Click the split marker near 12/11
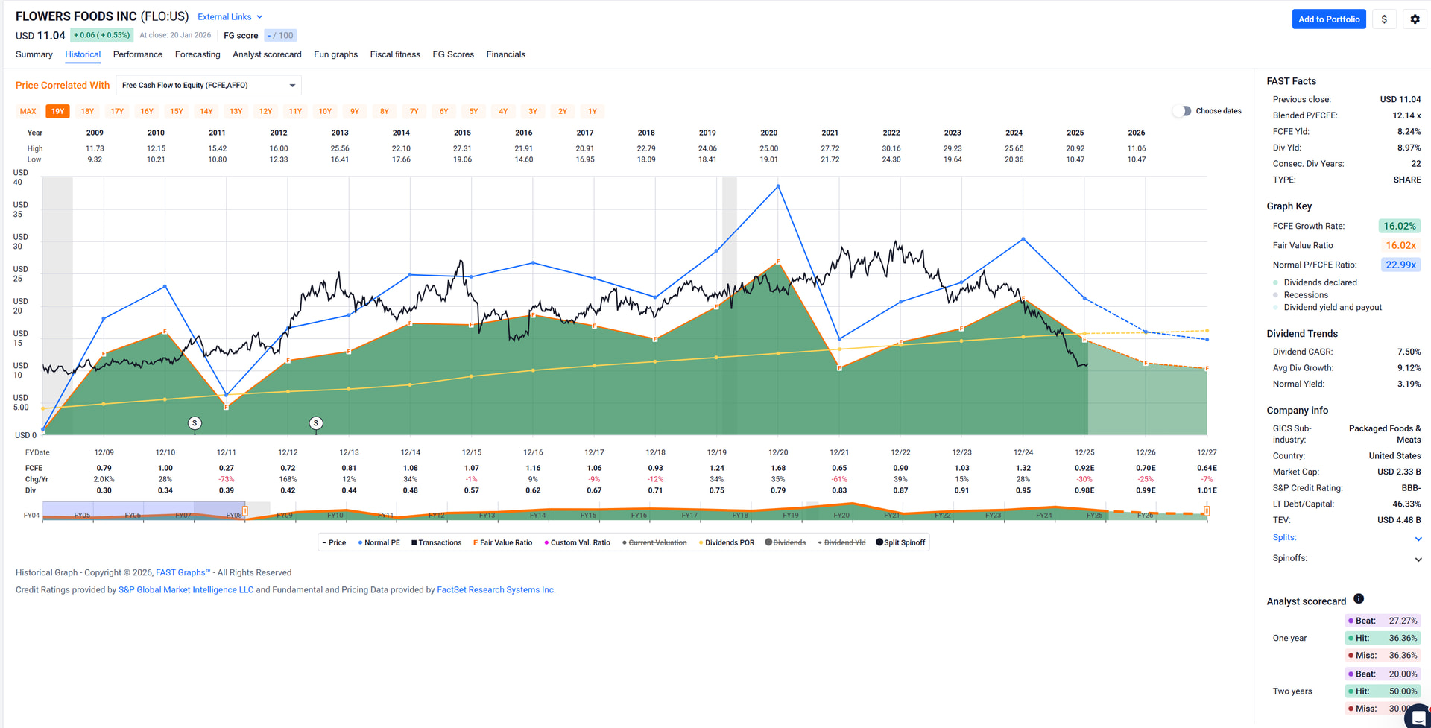This screenshot has height=728, width=1431. pos(195,423)
